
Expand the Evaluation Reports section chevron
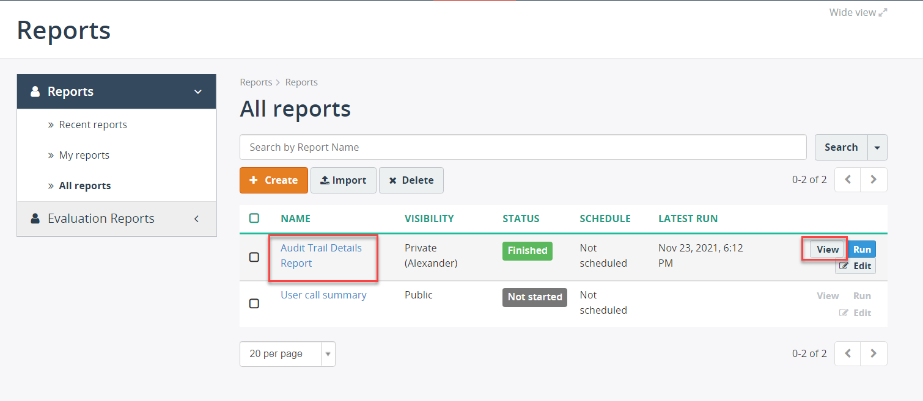pyautogui.click(x=197, y=219)
